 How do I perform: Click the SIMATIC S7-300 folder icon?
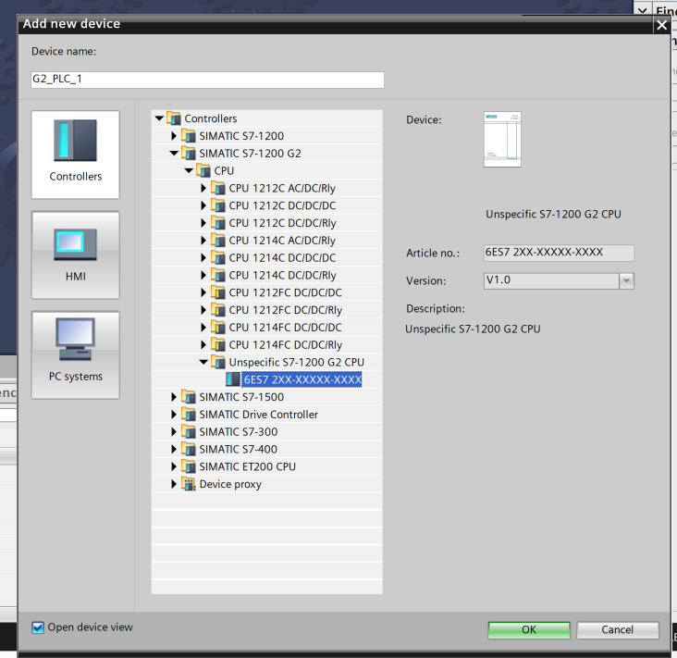(x=189, y=431)
